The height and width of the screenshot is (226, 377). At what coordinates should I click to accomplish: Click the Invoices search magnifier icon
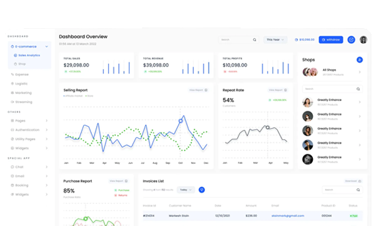[x=358, y=190]
